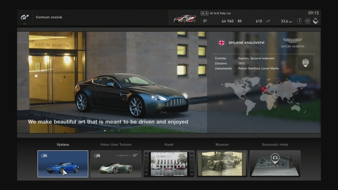
Task: Open the blue Vantage showroom tile
Action: (x=63, y=164)
